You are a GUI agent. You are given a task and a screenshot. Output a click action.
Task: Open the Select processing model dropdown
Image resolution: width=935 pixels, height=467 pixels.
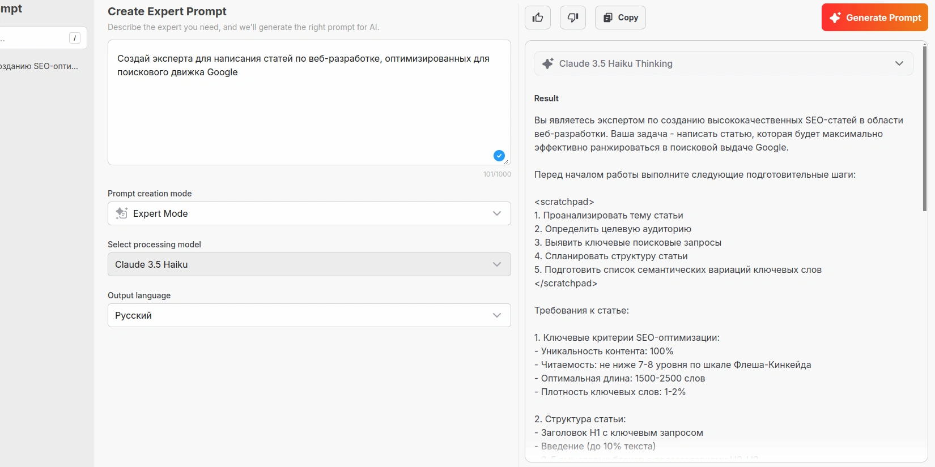point(309,264)
